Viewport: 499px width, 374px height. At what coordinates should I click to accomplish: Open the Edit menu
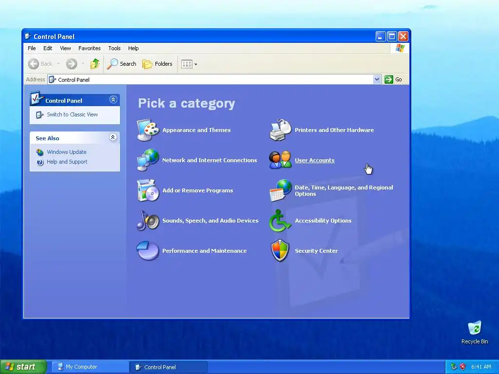pyautogui.click(x=48, y=48)
